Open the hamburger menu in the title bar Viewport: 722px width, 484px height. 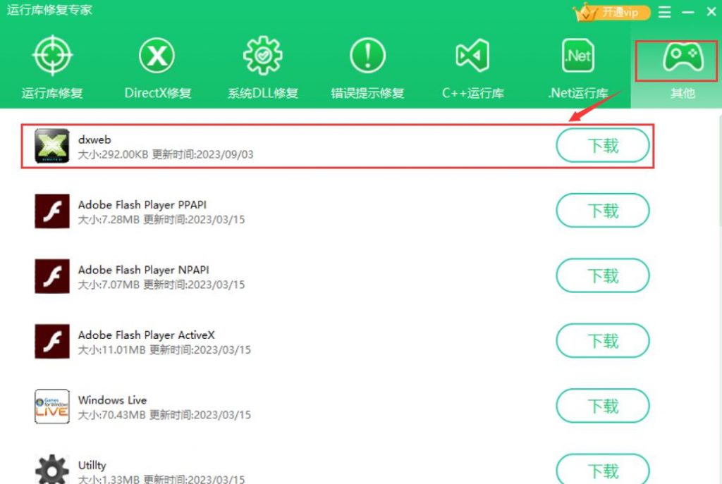click(x=664, y=12)
